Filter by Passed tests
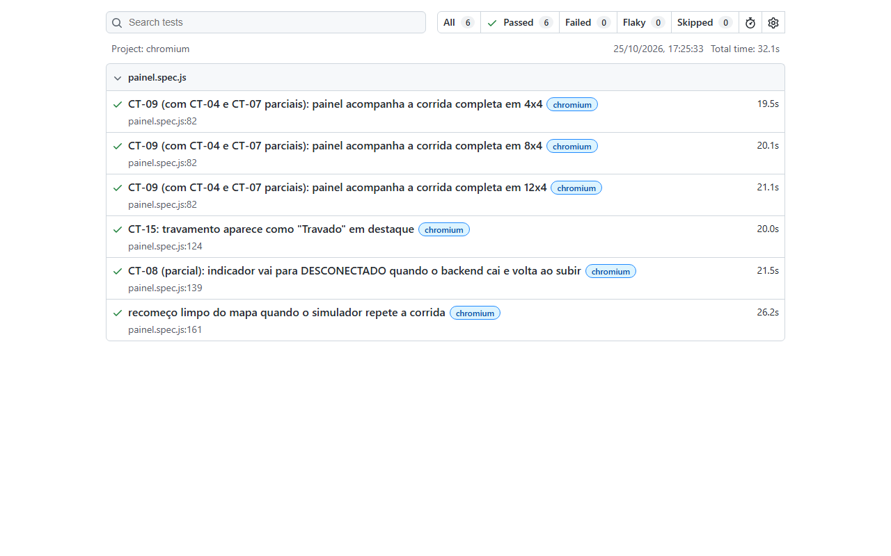 [x=520, y=23]
